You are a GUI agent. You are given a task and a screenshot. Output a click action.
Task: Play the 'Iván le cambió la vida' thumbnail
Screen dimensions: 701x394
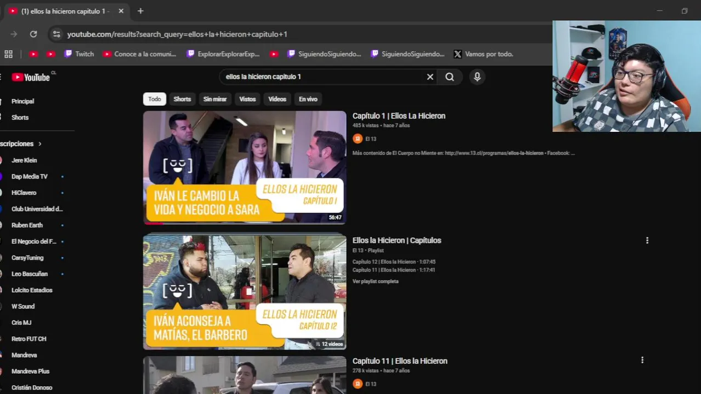click(245, 167)
